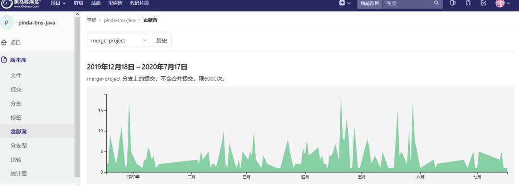
Task: Click the 2020年 label on the chart axis
Action: (x=133, y=177)
